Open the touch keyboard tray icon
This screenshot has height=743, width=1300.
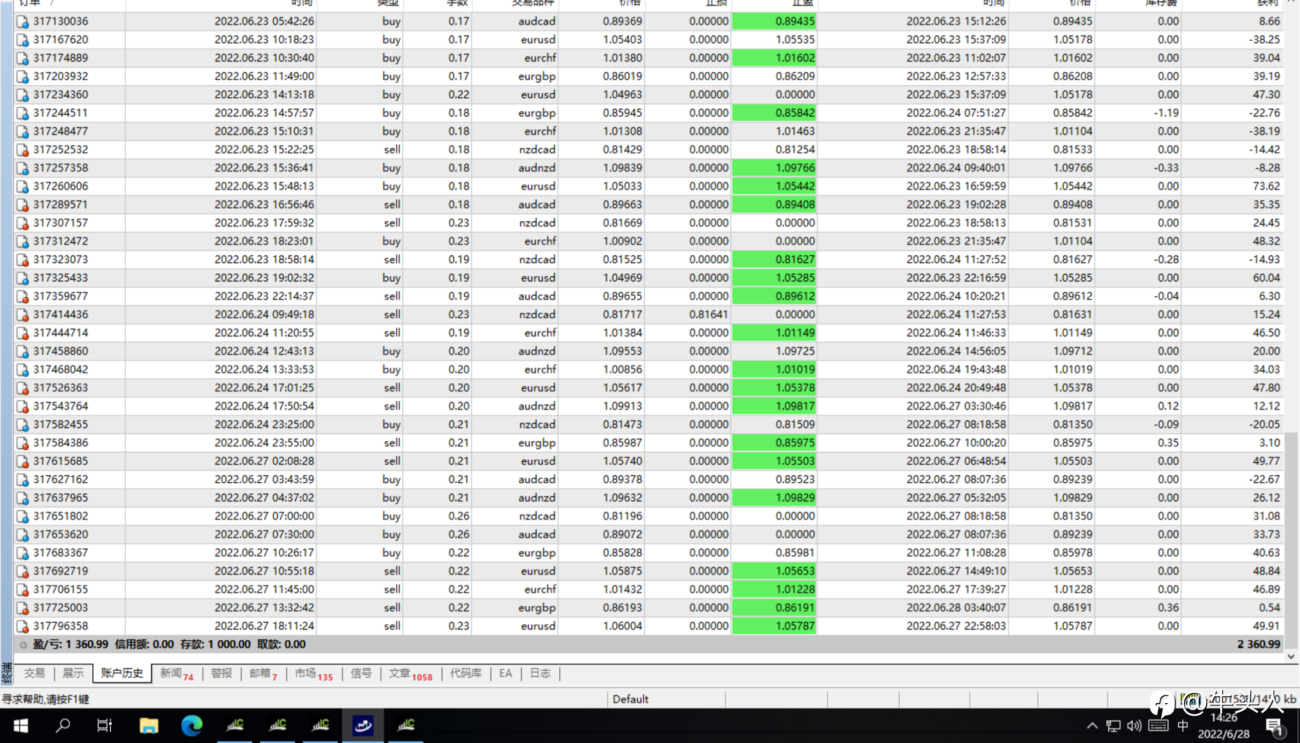[1158, 726]
